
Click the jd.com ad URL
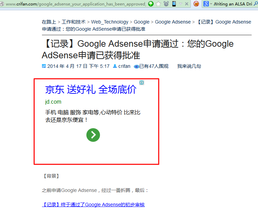[53, 102]
